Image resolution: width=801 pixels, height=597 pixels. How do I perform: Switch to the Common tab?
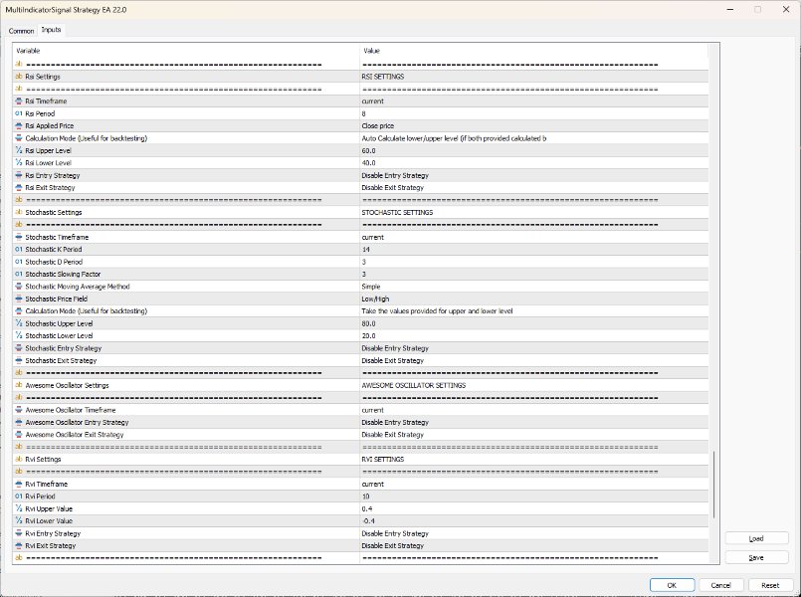[21, 31]
